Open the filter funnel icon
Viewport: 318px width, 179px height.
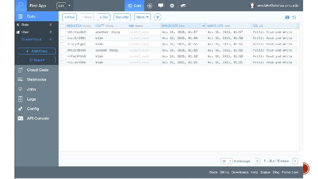(158, 17)
